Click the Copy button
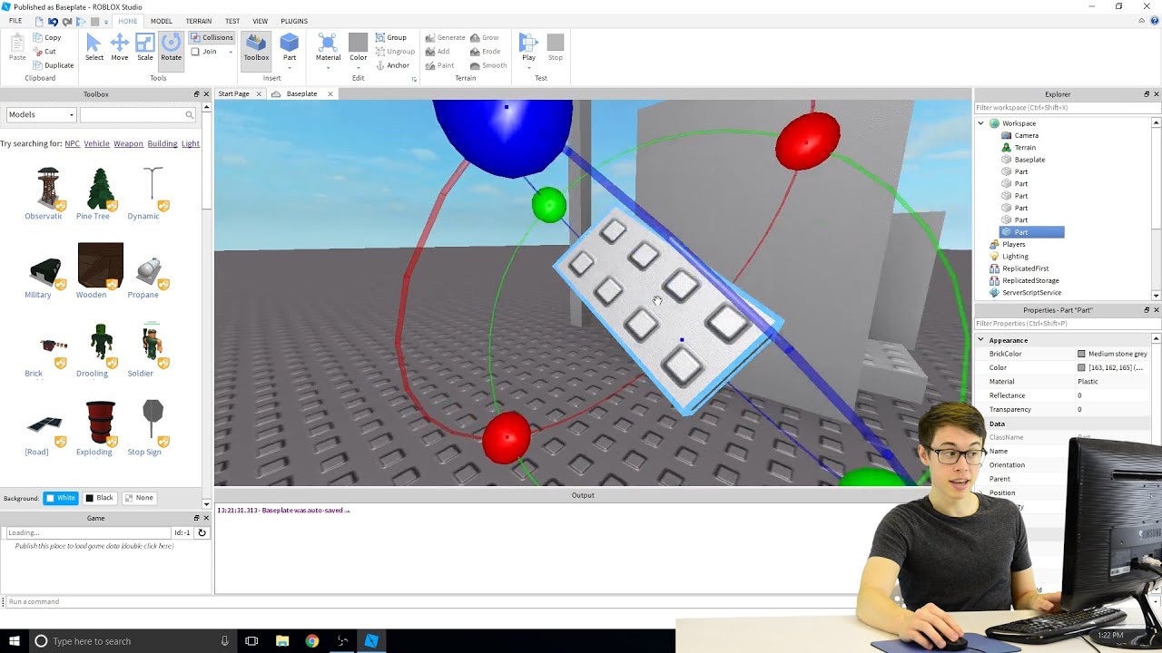 coord(46,37)
